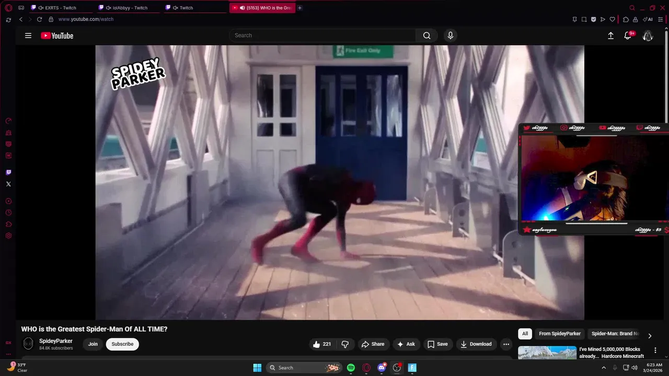The width and height of the screenshot is (669, 376).
Task: Open the weather widget showing 33°F
Action: (x=17, y=368)
